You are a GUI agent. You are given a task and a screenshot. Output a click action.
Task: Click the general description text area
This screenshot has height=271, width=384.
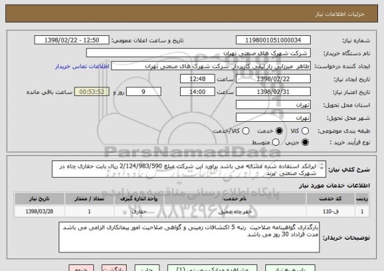click(x=189, y=169)
